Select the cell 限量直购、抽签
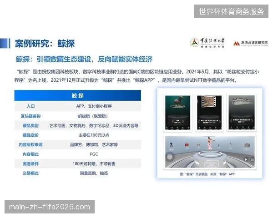This screenshot has width=273, height=218. point(94,173)
